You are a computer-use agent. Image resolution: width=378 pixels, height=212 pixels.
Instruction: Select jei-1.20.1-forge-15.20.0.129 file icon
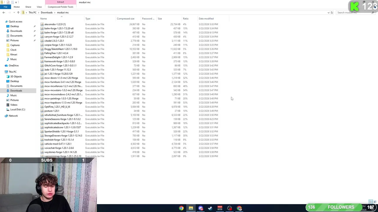pos(42,74)
